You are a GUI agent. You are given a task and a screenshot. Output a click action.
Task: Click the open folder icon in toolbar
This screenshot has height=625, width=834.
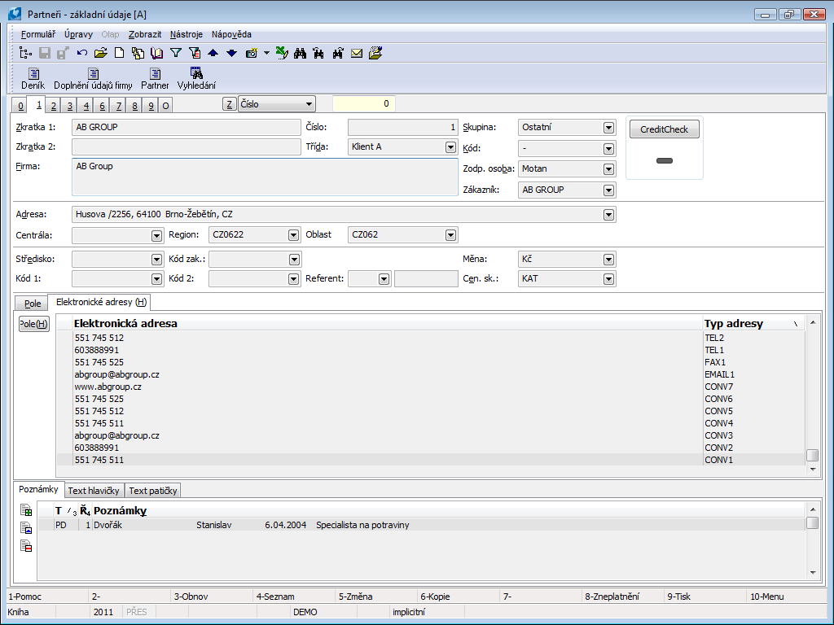pyautogui.click(x=100, y=54)
